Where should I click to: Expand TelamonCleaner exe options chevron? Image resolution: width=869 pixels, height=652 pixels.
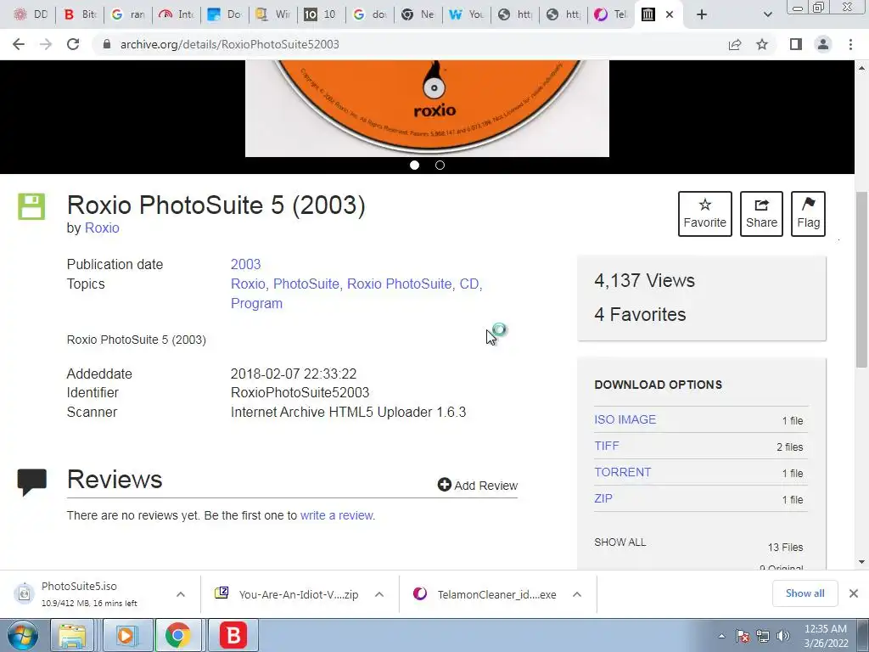[577, 594]
